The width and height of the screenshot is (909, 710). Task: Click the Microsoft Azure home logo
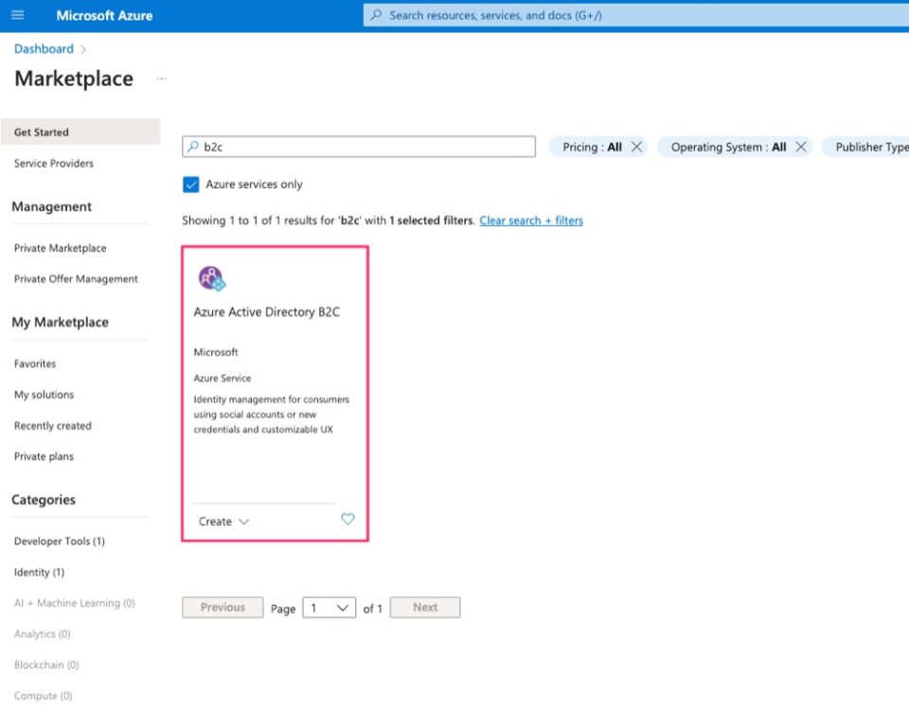[x=104, y=15]
